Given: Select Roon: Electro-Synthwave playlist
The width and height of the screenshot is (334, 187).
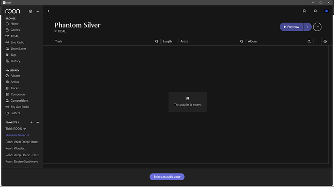Looking at the screenshot, I should point(22,161).
